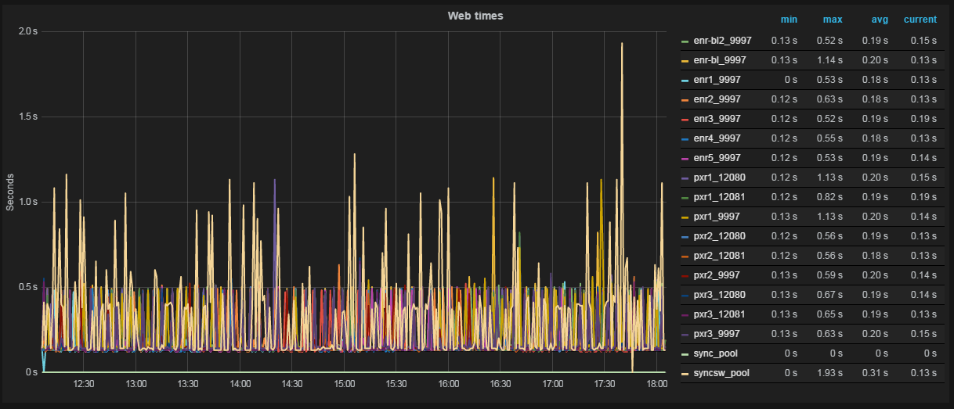This screenshot has height=409, width=954.
Task: Select the pxr2_12081 legend label
Action: [720, 256]
